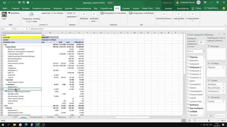Click the zoom slider handle in the status bar
The width and height of the screenshot is (227, 127).
point(209,121)
